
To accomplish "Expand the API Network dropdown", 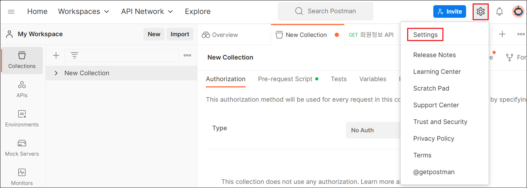I will coord(147,11).
